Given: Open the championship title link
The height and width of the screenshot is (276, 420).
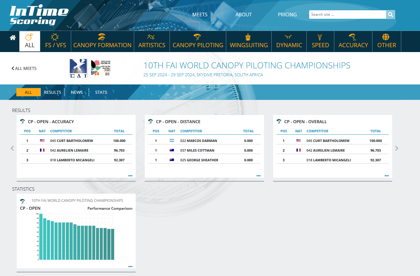Looking at the screenshot, I should tap(247, 65).
